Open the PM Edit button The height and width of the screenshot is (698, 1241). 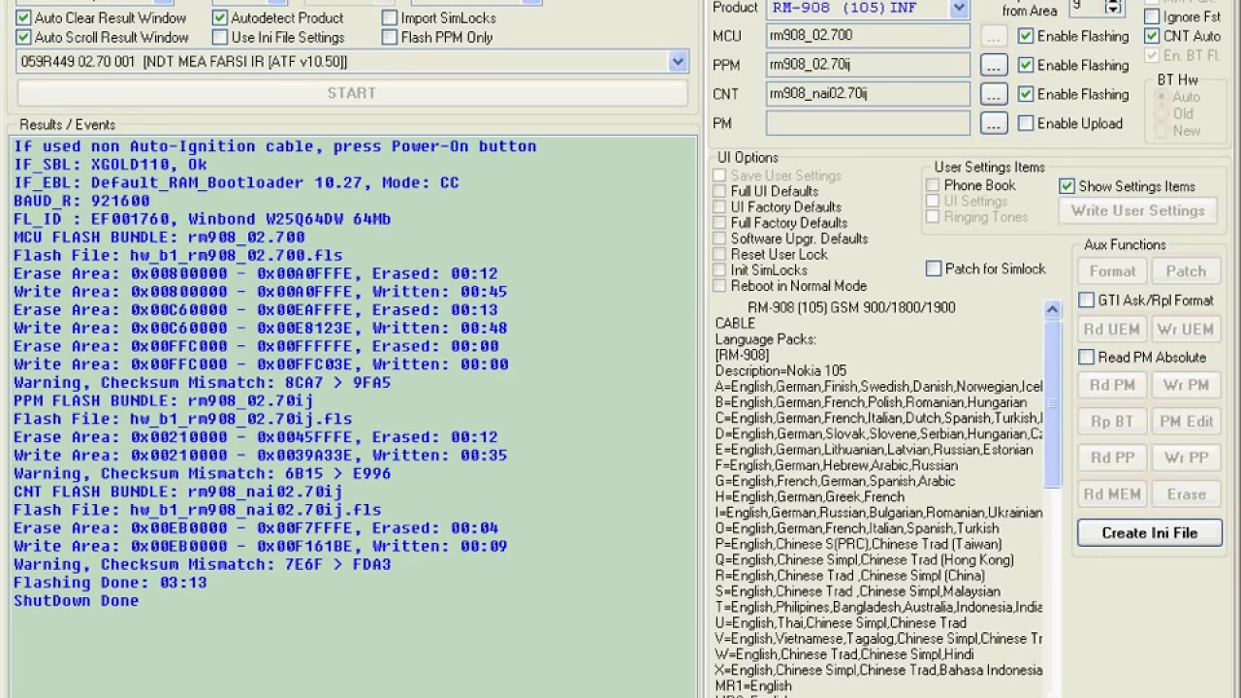1186,421
